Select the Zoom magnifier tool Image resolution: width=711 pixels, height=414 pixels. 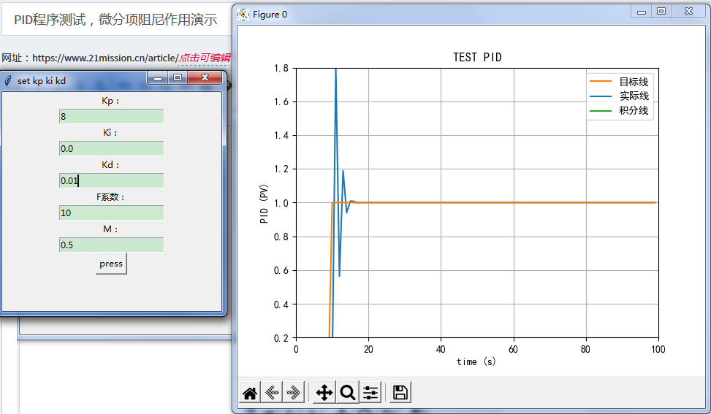[348, 393]
